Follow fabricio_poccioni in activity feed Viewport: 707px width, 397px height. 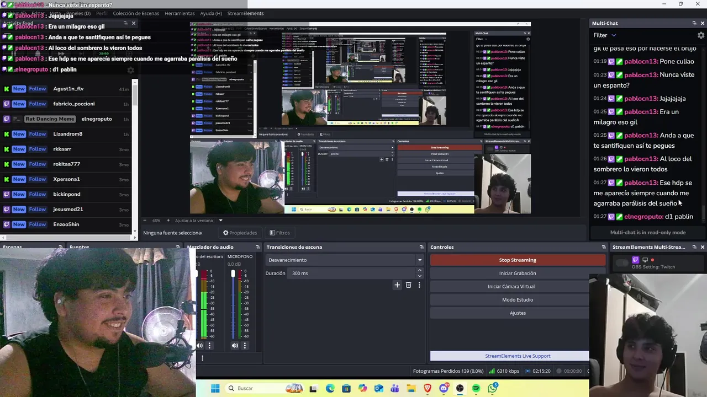[x=38, y=104]
